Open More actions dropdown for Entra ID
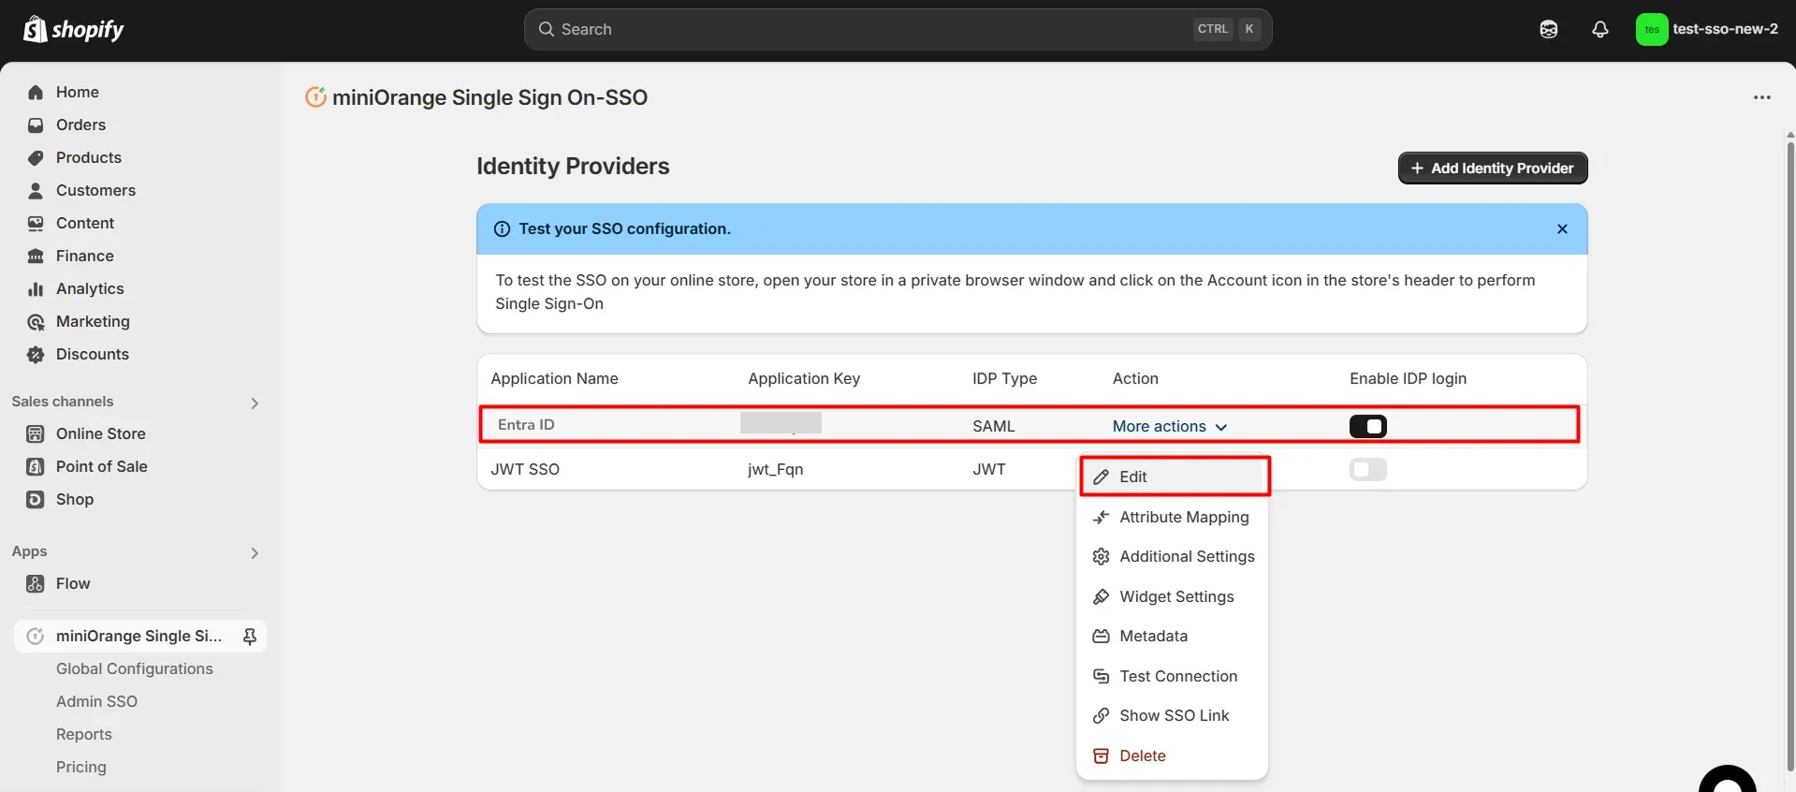Viewport: 1796px width, 792px height. pyautogui.click(x=1169, y=427)
